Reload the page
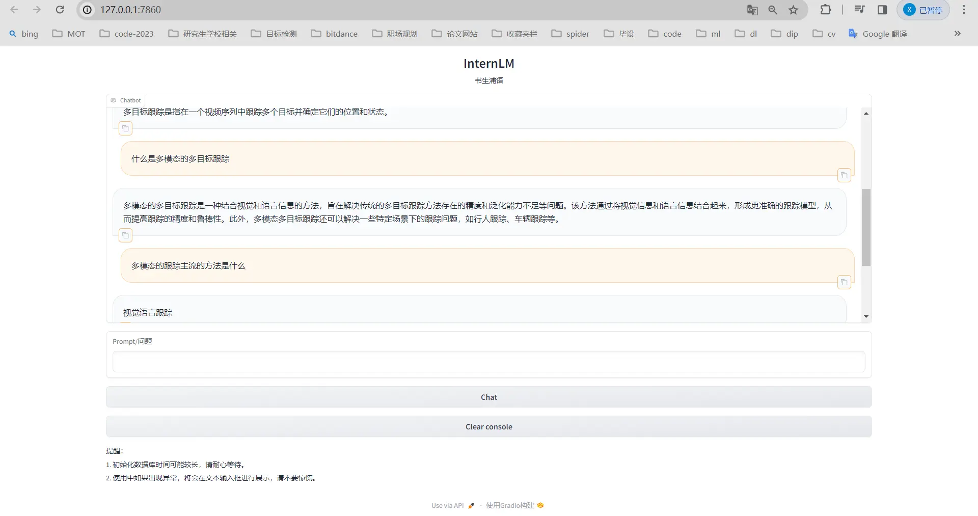This screenshot has height=516, width=978. (x=60, y=10)
